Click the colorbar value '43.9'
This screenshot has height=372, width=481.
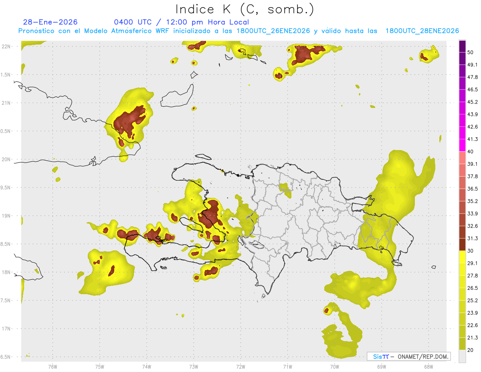point(473,114)
